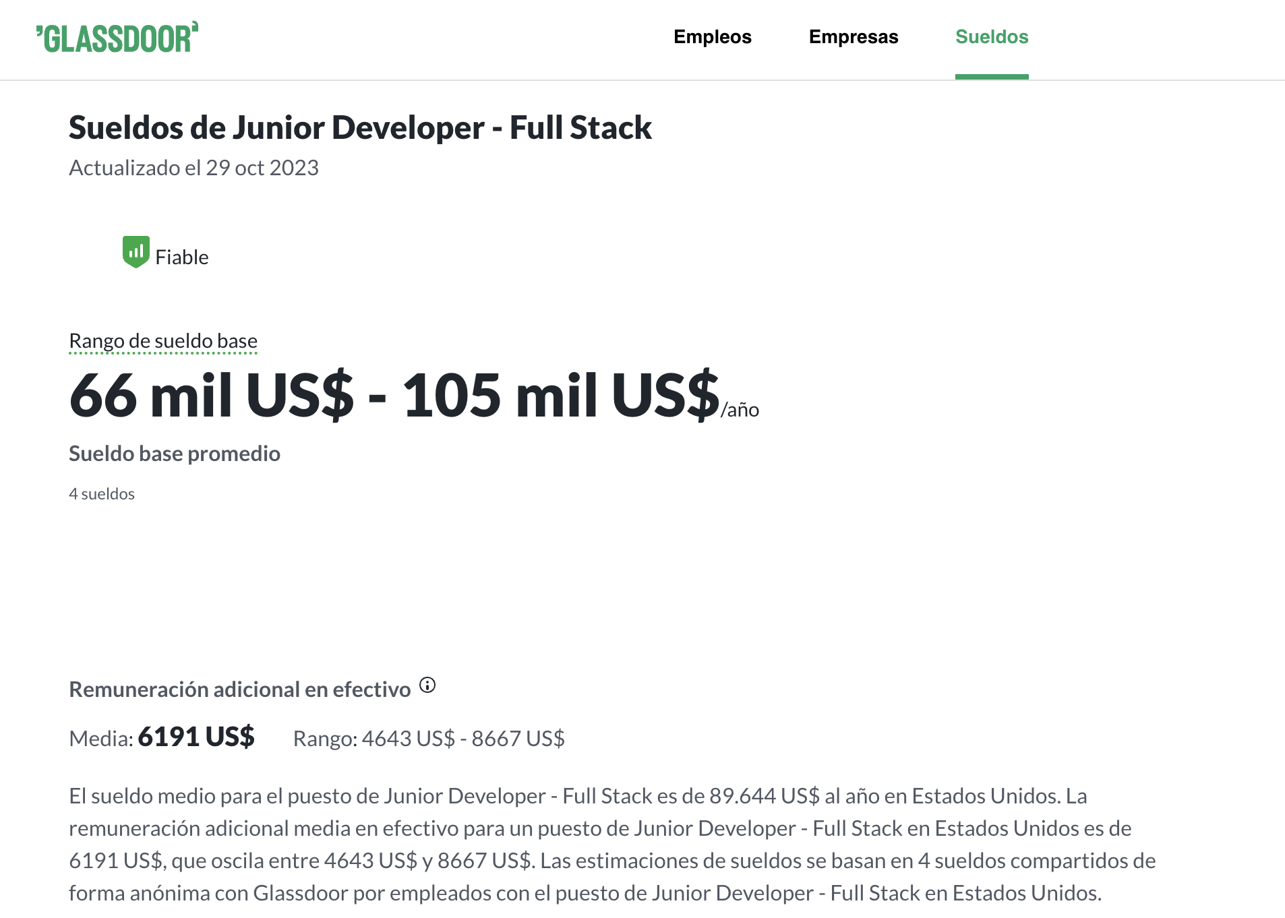Click the Fiable confidence label

(181, 257)
